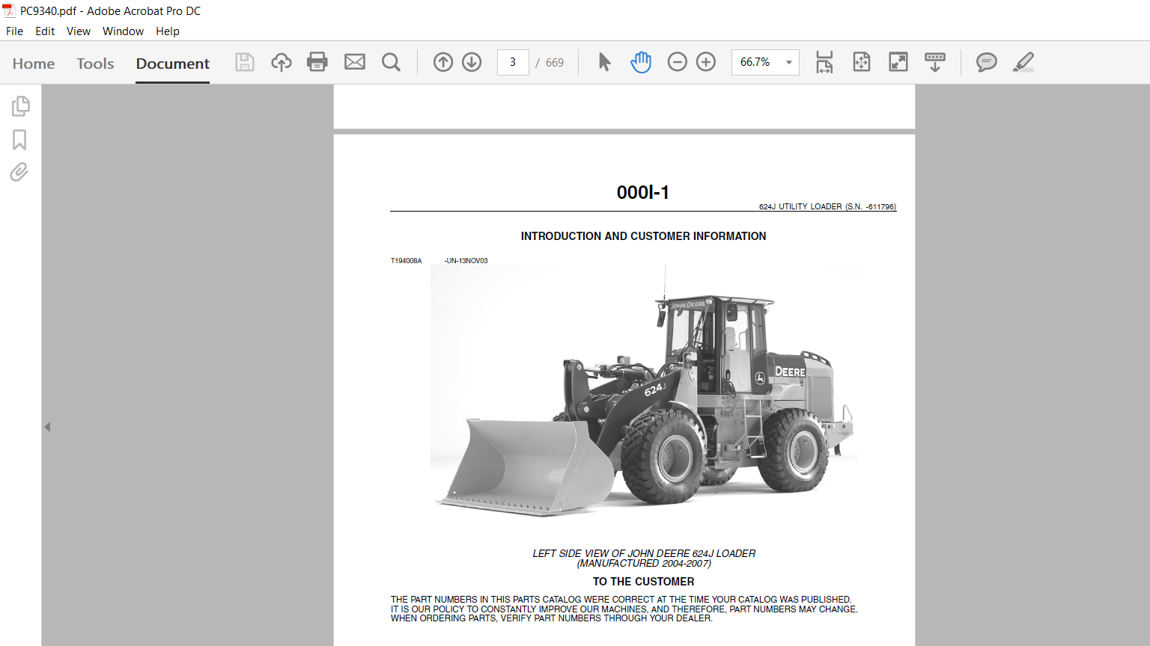Click the fit width scrolling icon
The width and height of the screenshot is (1150, 646).
click(x=824, y=62)
